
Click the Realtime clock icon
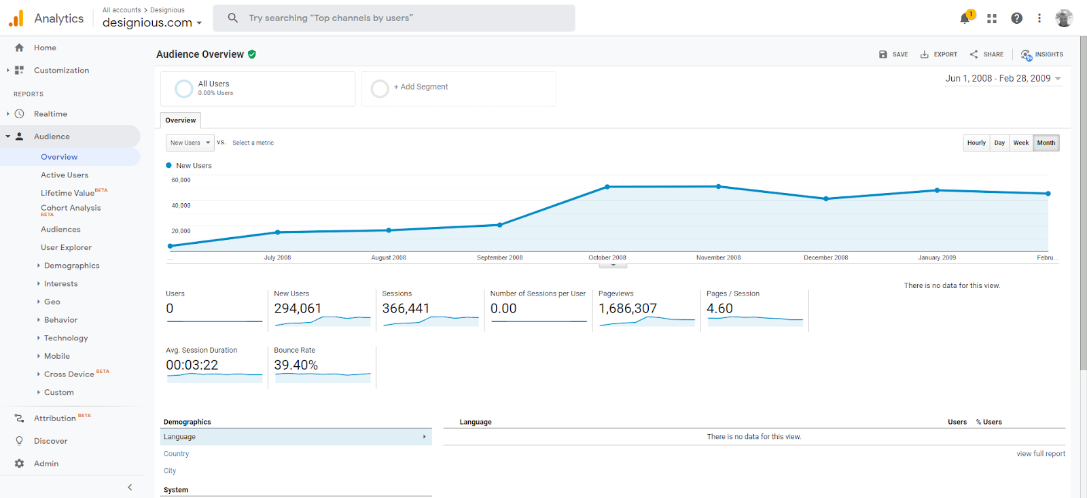19,113
